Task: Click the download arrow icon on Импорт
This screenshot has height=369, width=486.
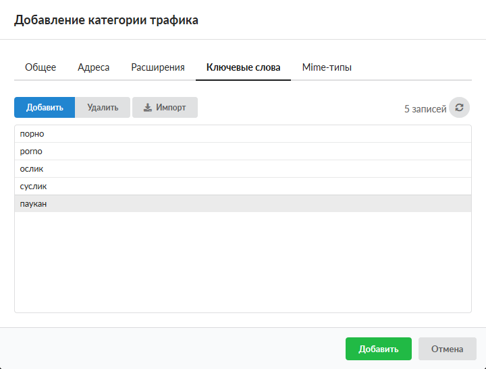Action: 148,108
